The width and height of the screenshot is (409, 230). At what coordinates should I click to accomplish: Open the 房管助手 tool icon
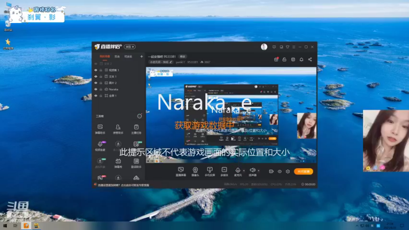[118, 129]
